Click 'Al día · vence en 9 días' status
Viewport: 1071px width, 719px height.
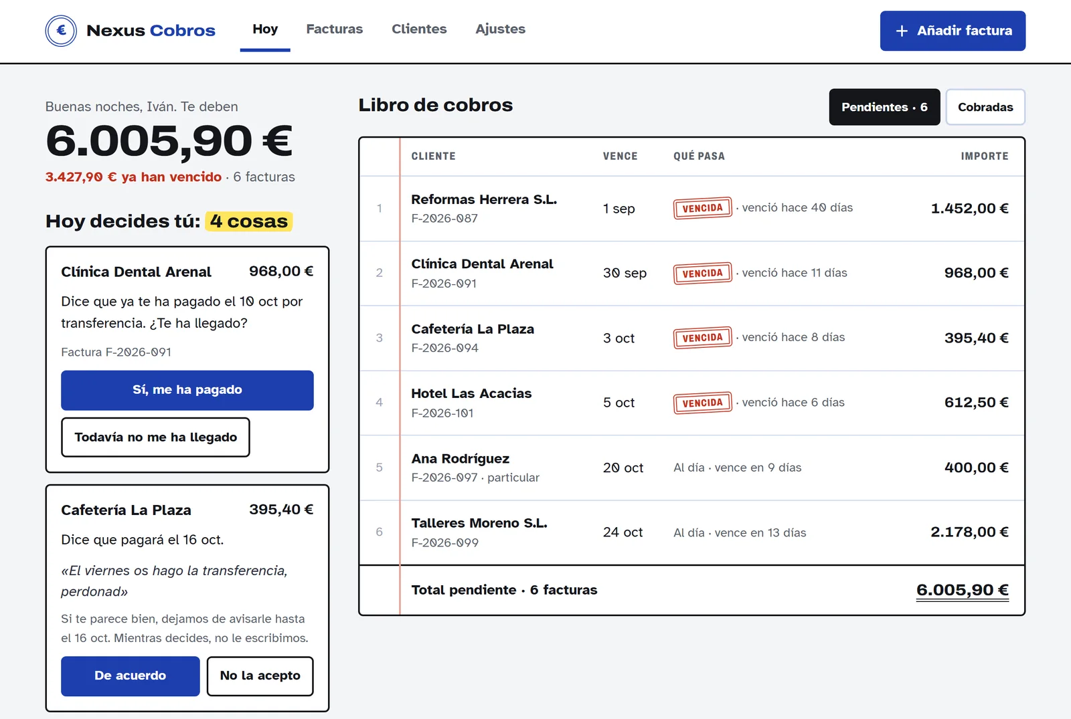pyautogui.click(x=737, y=468)
